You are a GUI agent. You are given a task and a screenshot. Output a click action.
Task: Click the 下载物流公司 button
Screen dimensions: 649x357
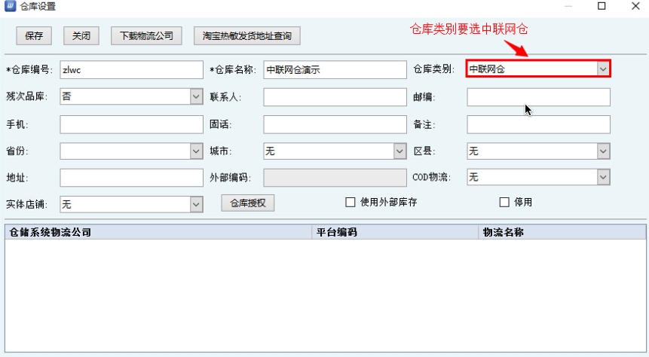146,36
